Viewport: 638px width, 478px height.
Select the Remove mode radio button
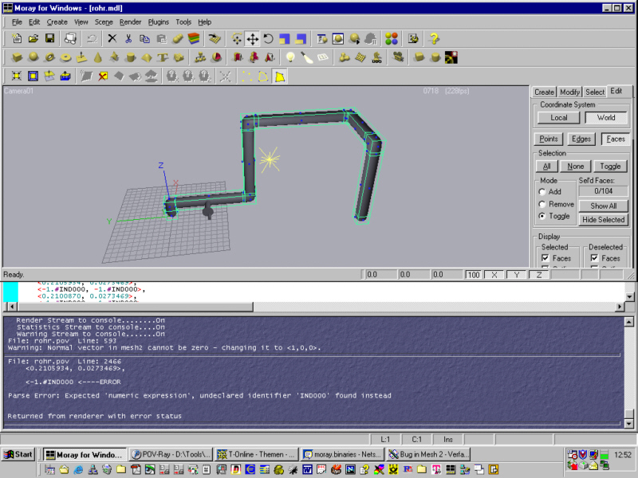[x=543, y=204]
